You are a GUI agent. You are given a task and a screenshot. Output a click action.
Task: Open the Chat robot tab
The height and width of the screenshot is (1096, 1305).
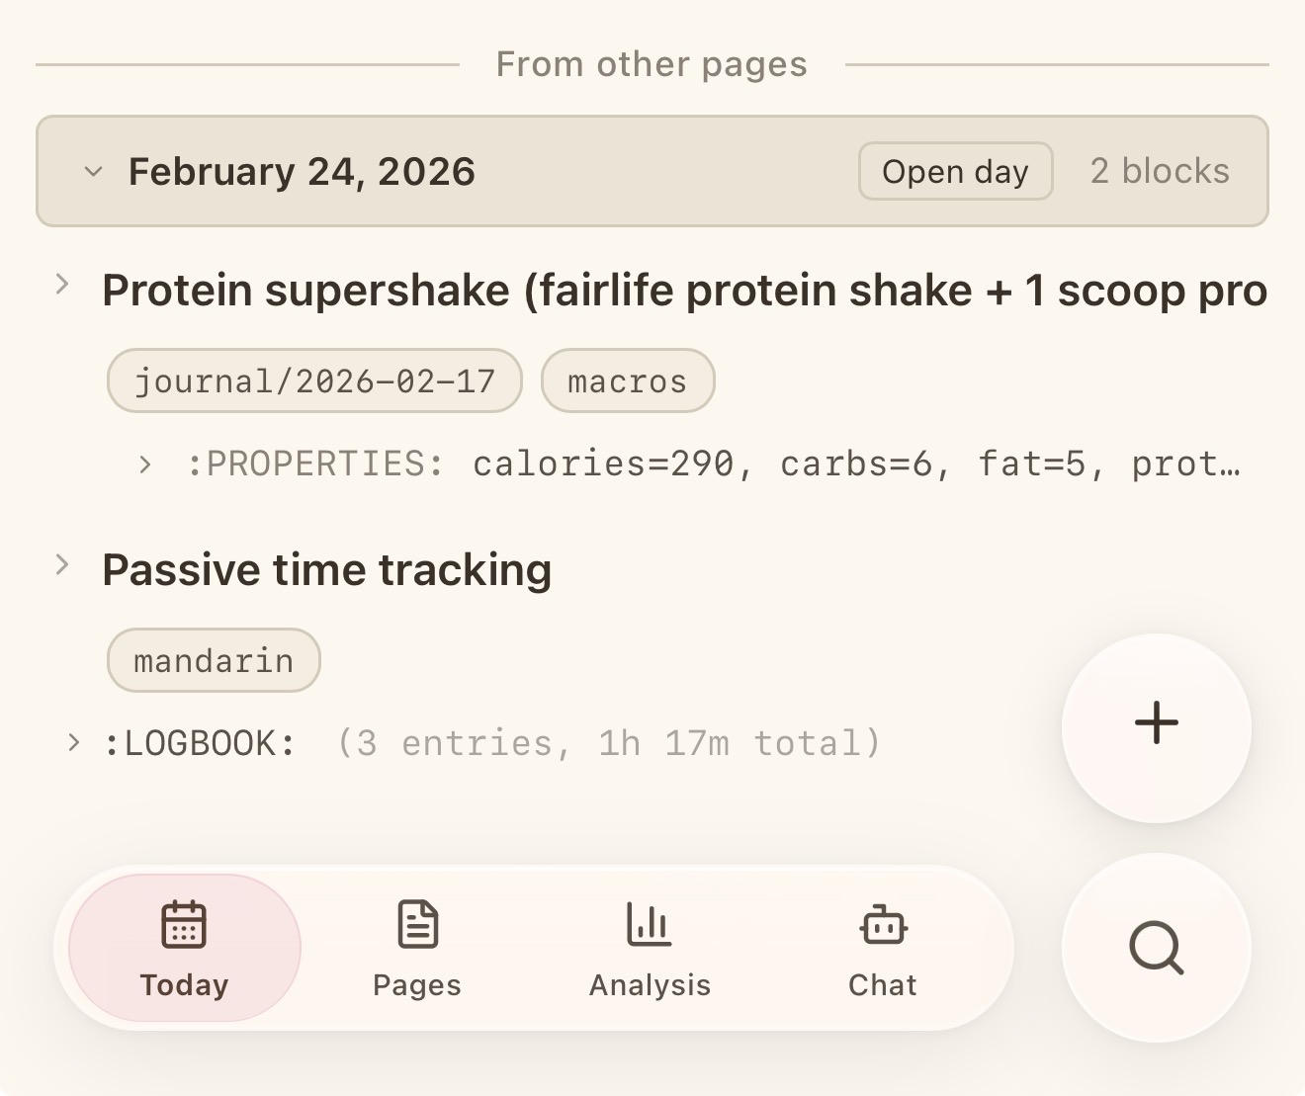point(882,948)
